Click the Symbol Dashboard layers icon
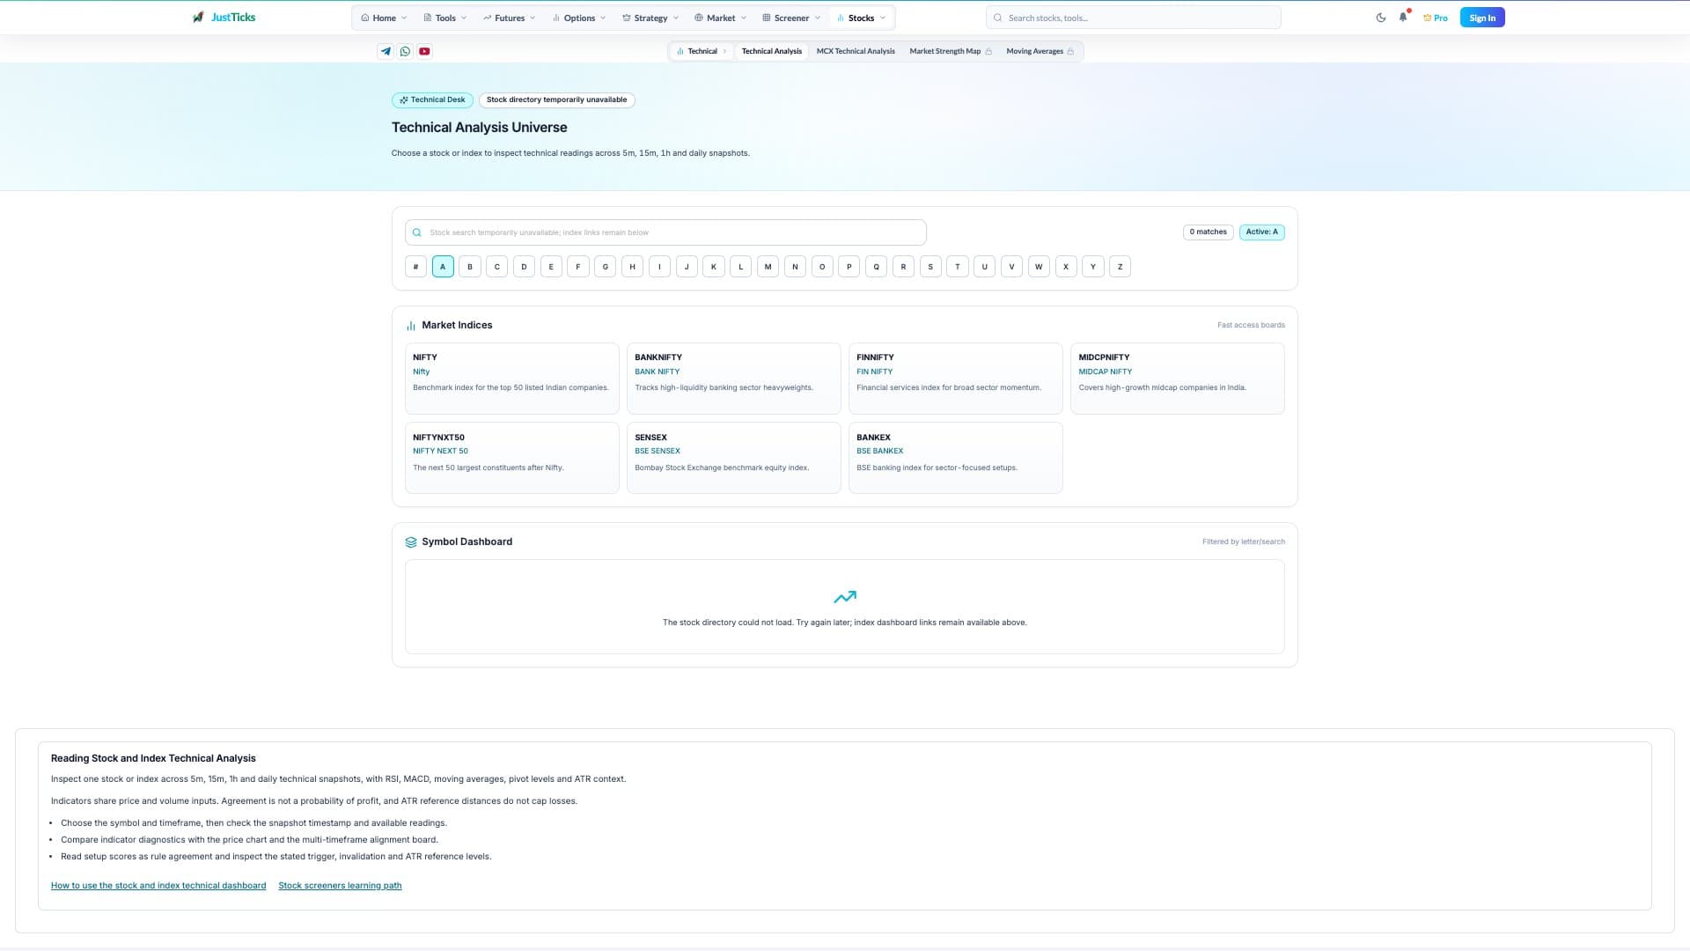The image size is (1690, 951). click(x=411, y=542)
